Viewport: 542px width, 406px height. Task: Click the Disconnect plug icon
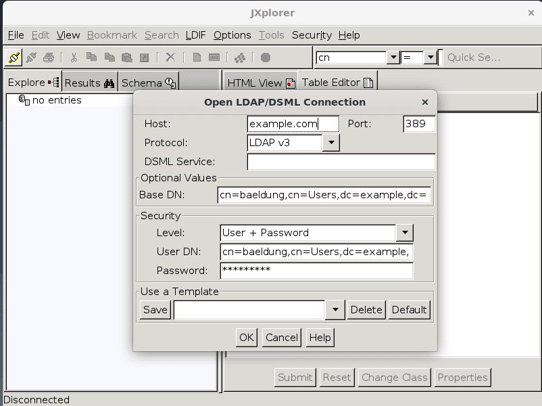(31, 57)
